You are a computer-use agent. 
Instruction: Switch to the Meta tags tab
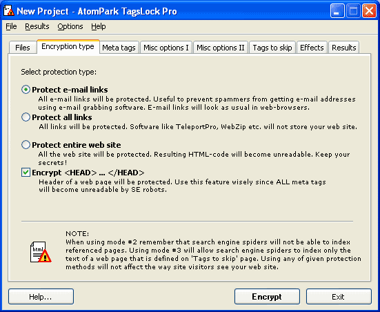click(119, 48)
